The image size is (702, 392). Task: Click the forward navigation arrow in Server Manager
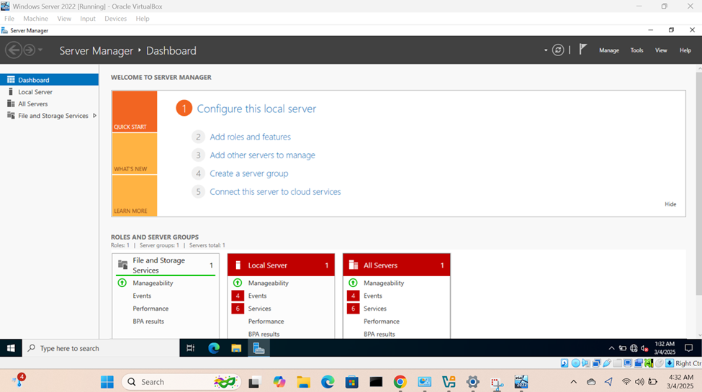29,50
